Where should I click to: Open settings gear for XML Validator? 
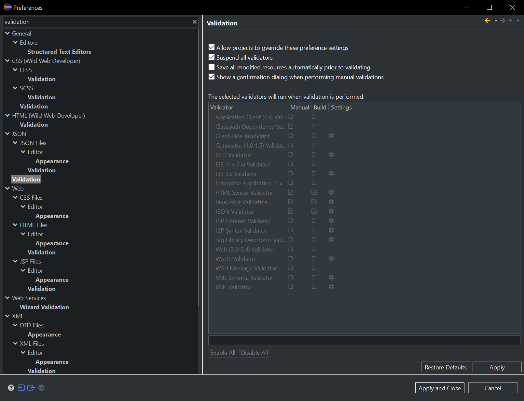[x=331, y=287]
